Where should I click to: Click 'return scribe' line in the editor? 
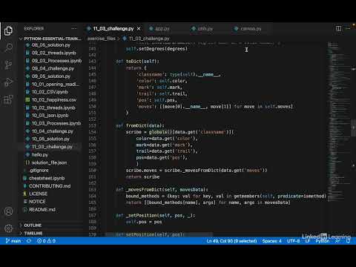(142, 177)
